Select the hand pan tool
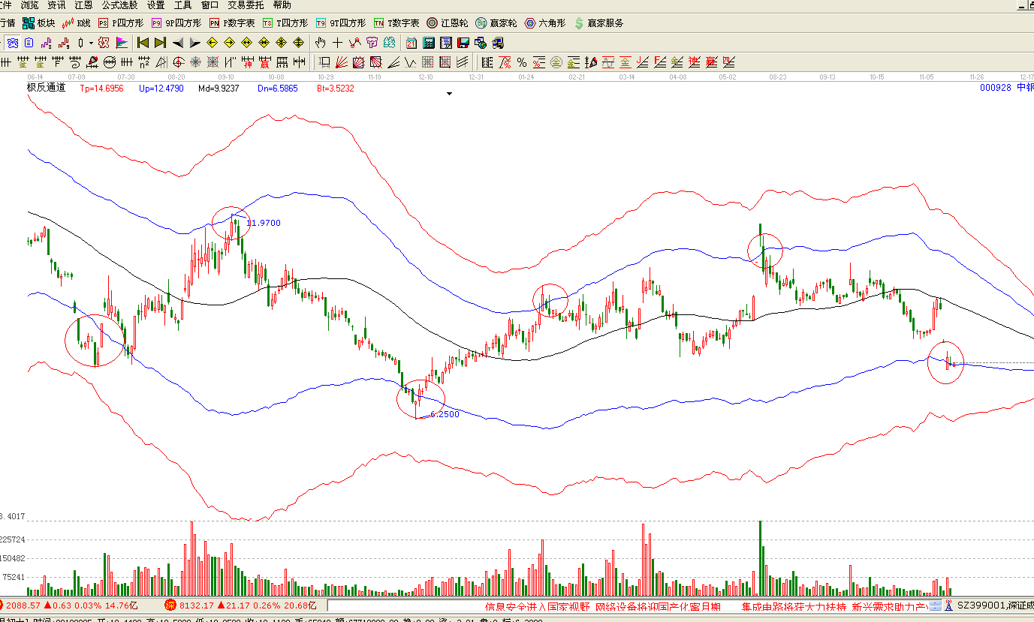1034x622 pixels. (321, 43)
